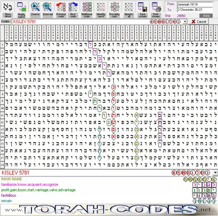Click the row 18 header of the matrix

[2, 165]
